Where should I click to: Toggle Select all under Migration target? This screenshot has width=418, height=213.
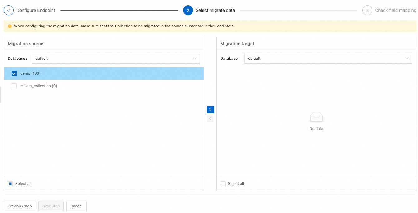click(223, 184)
